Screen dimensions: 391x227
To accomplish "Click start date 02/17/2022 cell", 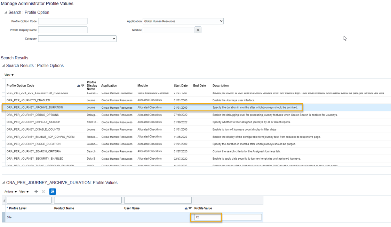I will (181, 159).
